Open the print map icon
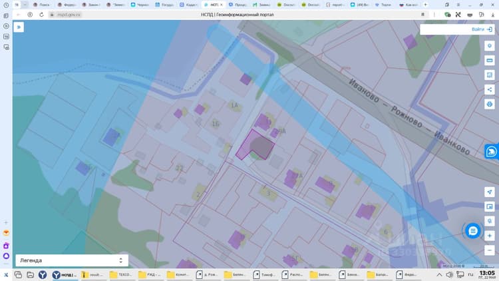Screen dimensions: 499x281 490,104
